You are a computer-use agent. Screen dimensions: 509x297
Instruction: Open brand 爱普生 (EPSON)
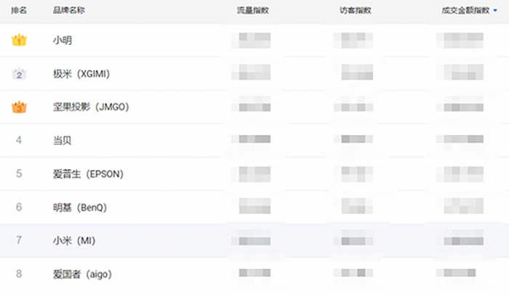[x=88, y=174]
